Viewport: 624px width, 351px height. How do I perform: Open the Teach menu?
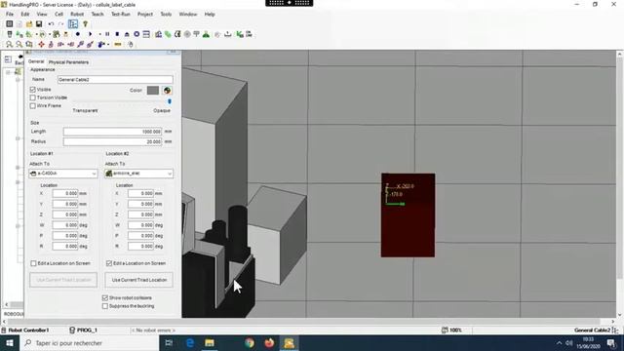point(97,14)
